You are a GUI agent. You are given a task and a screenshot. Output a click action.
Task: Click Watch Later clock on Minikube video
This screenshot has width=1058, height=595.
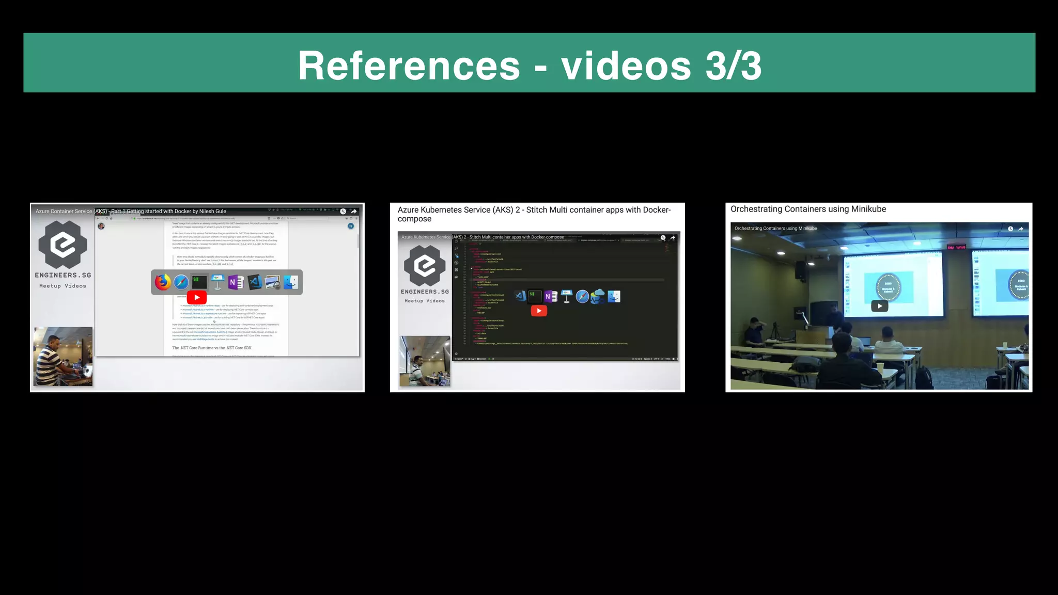click(x=1010, y=229)
